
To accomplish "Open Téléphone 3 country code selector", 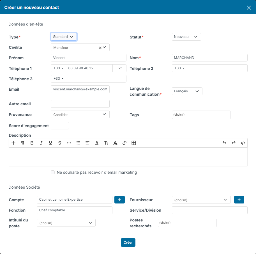I will (58, 79).
